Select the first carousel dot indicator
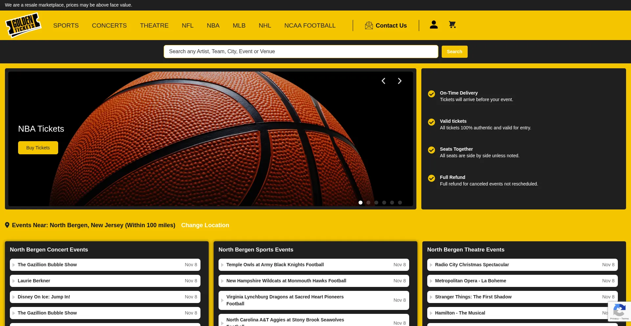 (x=361, y=203)
